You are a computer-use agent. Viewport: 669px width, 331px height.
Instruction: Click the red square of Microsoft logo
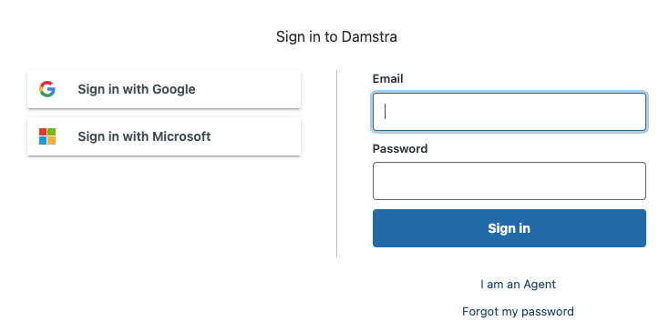tap(43, 133)
